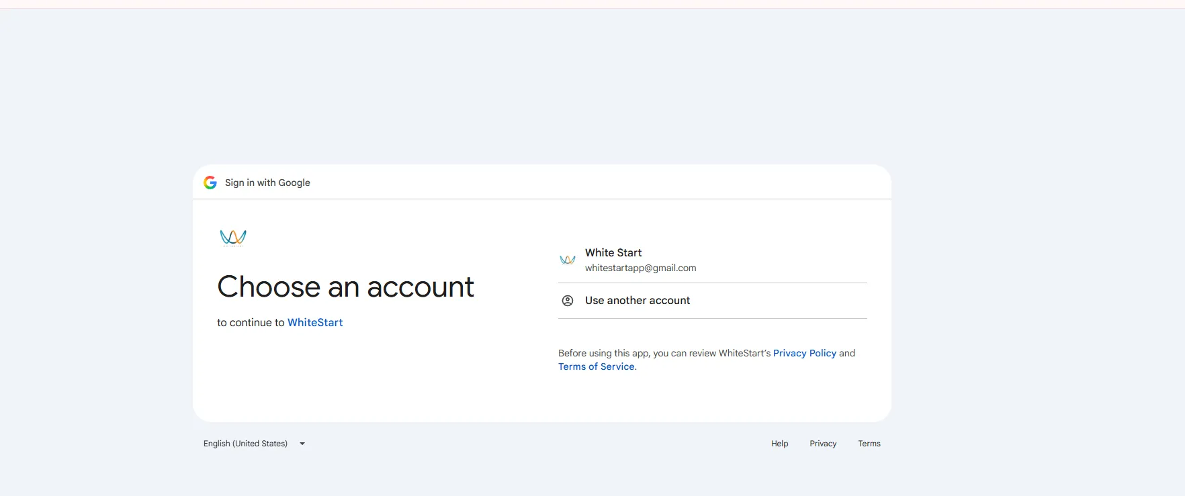Open the Terms footer link
The width and height of the screenshot is (1185, 496).
point(869,444)
